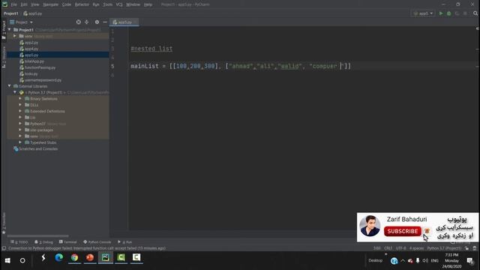Open the green Camtasia icon on taskbar
The image size is (480, 270).
coord(121,258)
